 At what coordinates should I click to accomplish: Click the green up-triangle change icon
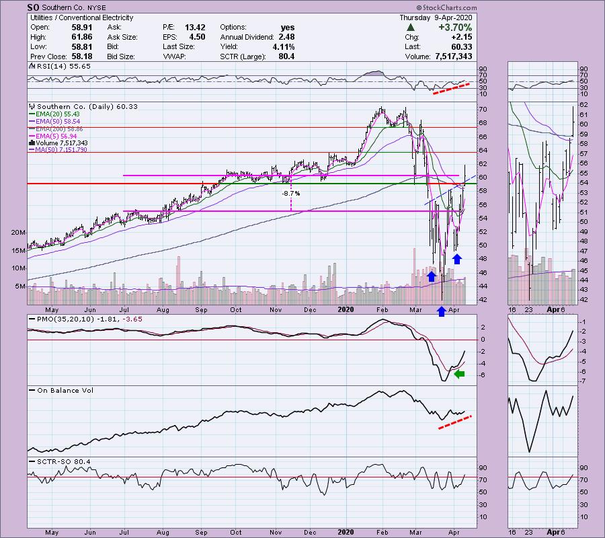(x=411, y=28)
